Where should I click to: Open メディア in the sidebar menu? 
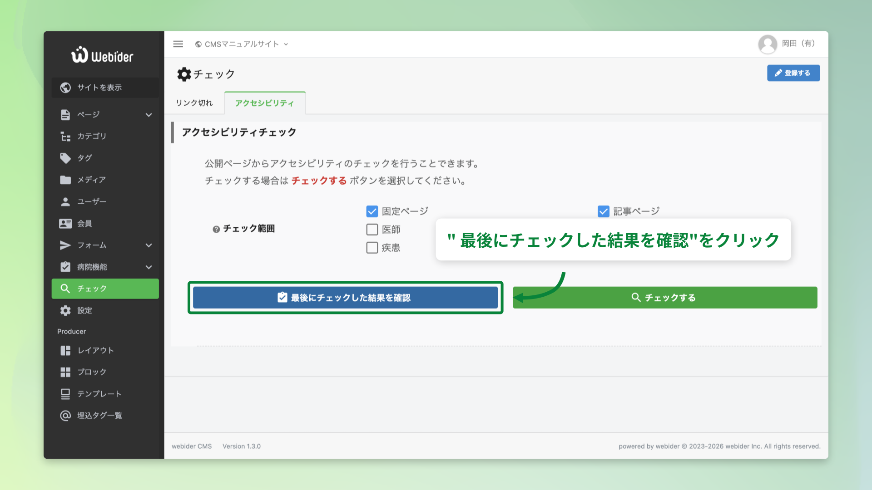click(105, 180)
